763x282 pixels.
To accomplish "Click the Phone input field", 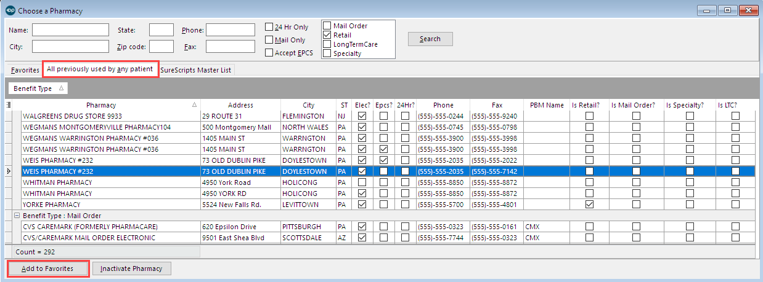I will [x=231, y=30].
